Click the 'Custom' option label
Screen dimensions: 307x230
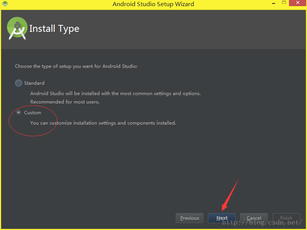(x=33, y=113)
